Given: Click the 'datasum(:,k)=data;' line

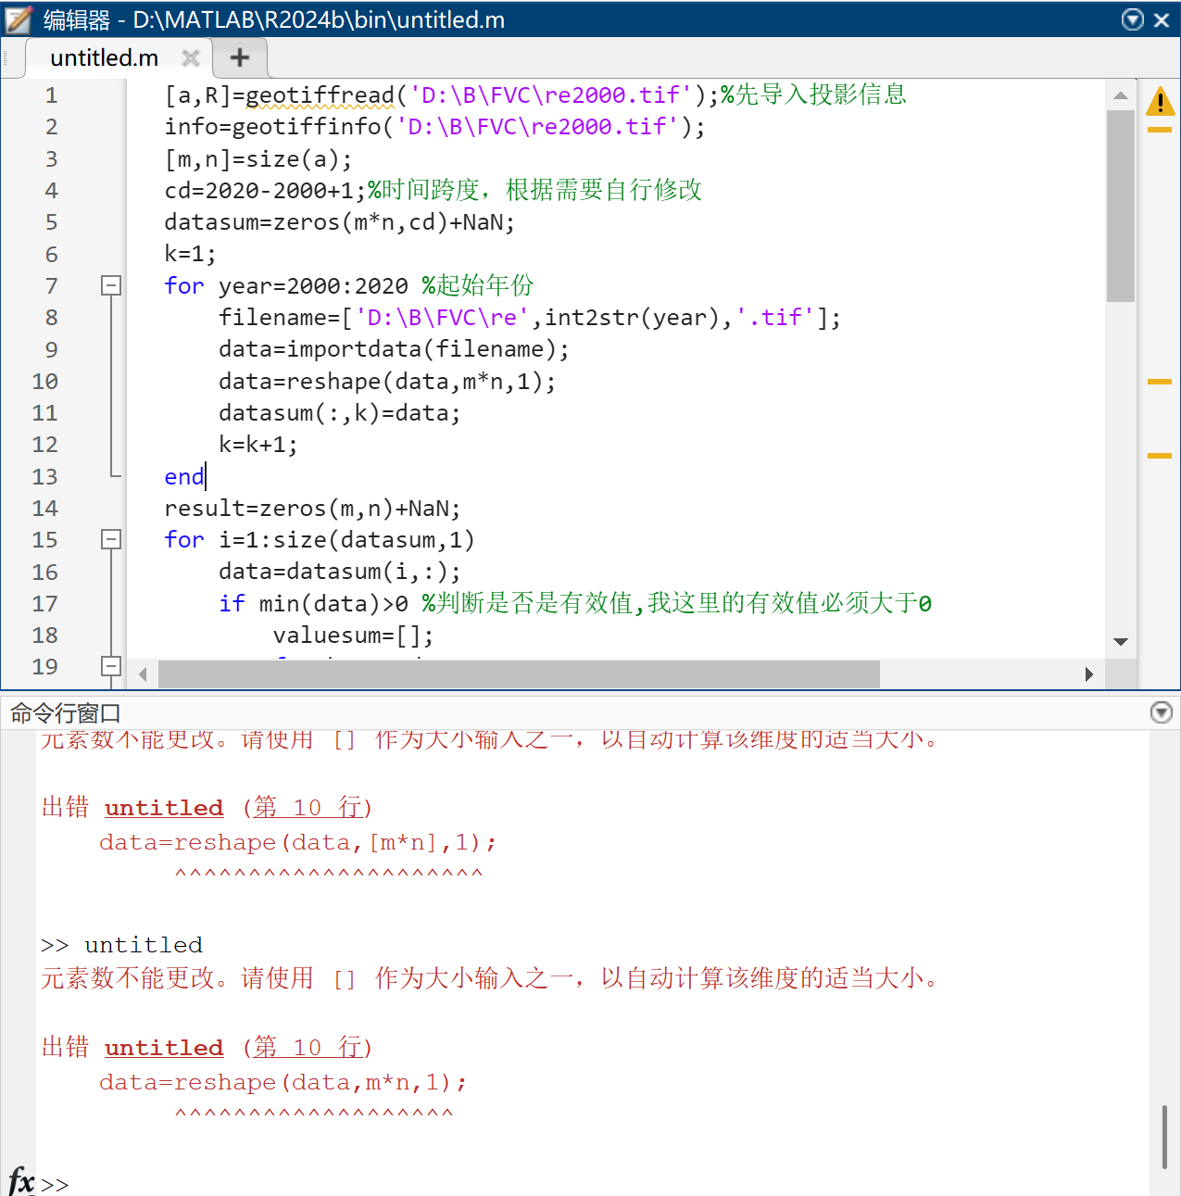Looking at the screenshot, I should [339, 413].
